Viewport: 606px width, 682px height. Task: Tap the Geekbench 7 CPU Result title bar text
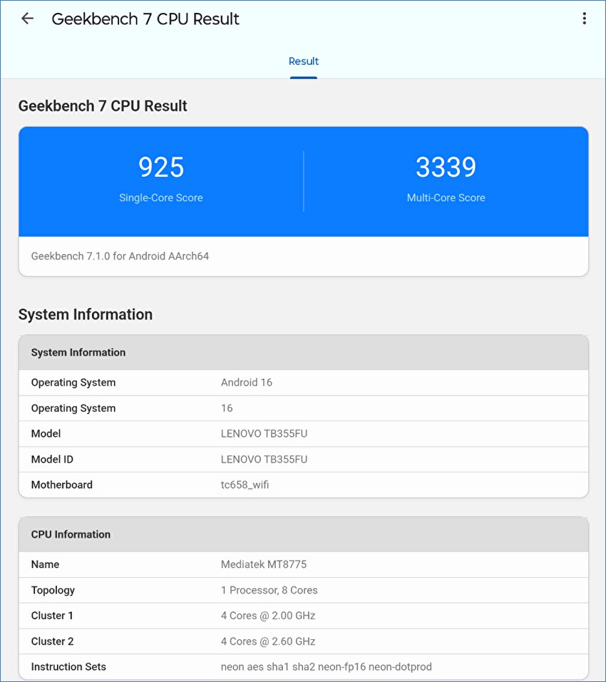pyautogui.click(x=145, y=19)
